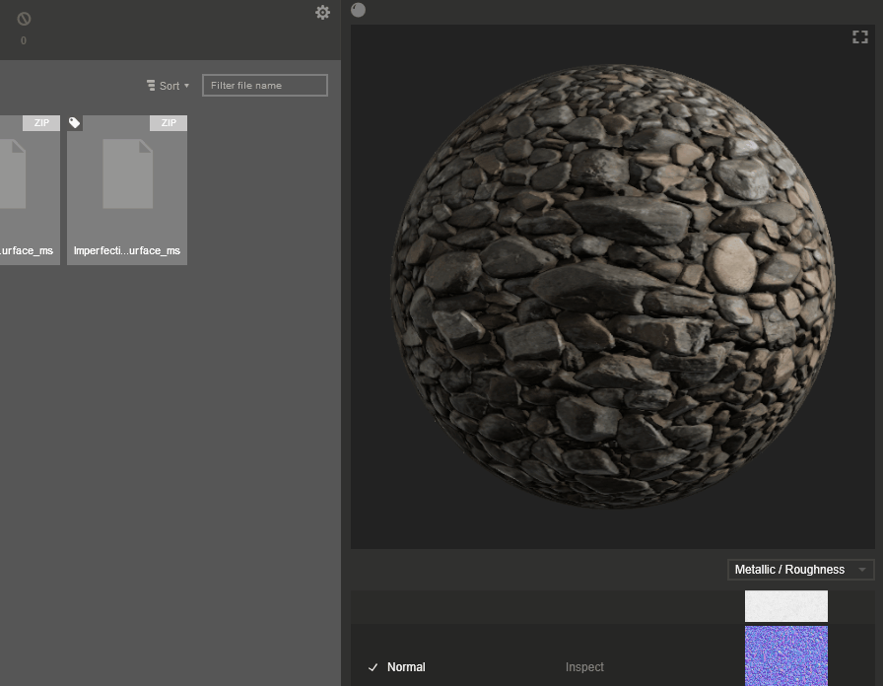883x686 pixels.
Task: Click the sphere icon above the preview
Action: [x=358, y=10]
